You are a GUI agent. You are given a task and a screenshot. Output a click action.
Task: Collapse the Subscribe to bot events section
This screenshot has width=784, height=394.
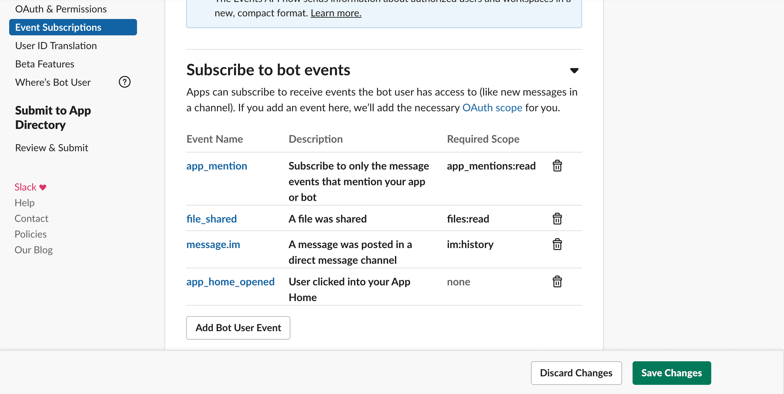tap(574, 70)
